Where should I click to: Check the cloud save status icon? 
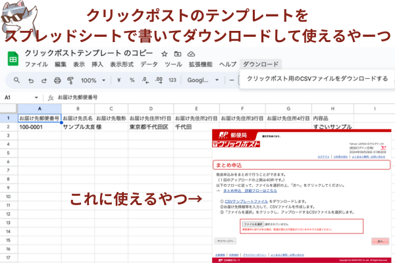point(191,54)
